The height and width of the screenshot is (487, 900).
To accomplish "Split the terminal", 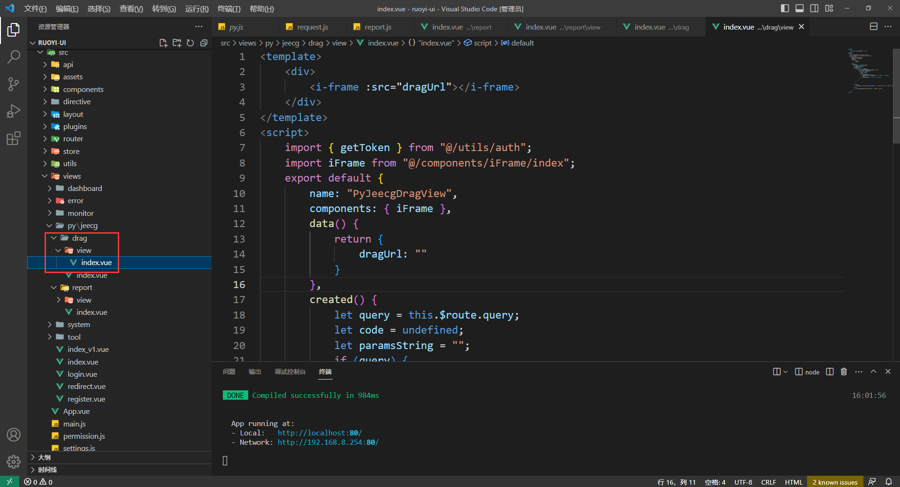I will (830, 372).
